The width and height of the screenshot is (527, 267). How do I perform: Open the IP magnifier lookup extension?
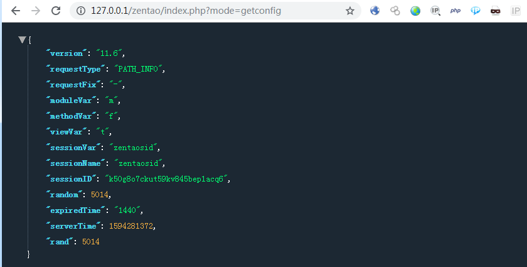[x=435, y=11]
